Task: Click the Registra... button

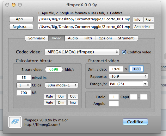Action: coord(21,27)
